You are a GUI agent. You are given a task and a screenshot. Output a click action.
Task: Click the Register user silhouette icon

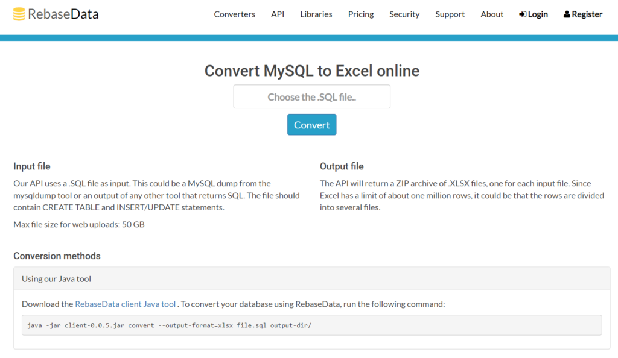[x=567, y=14]
